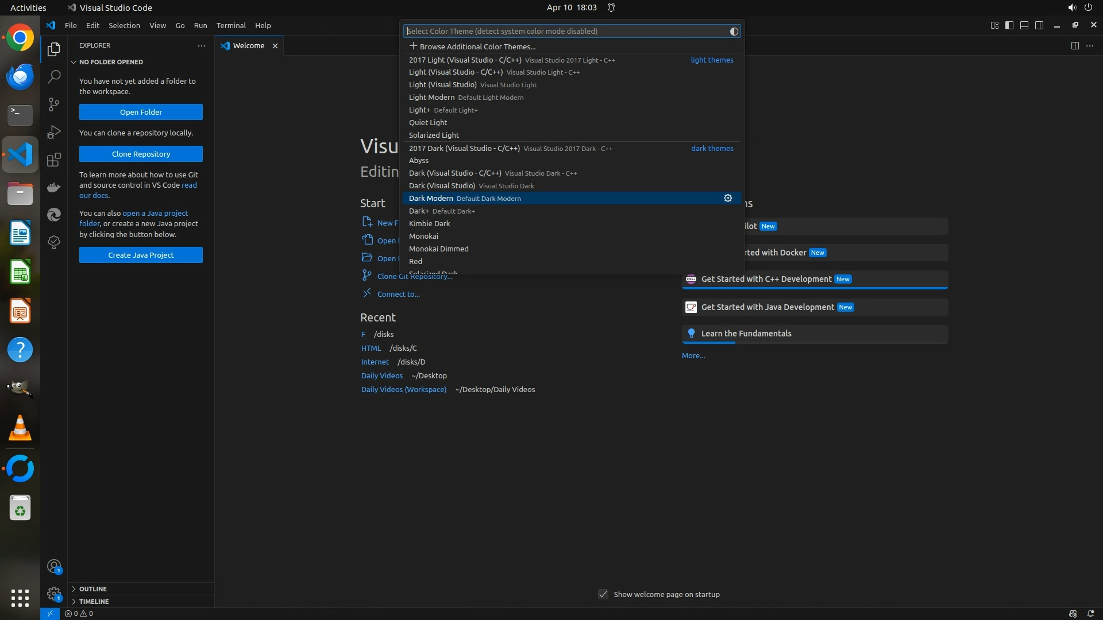Click the Manage gear icon in activity bar
Screen dimensions: 1103x620
tap(53, 594)
